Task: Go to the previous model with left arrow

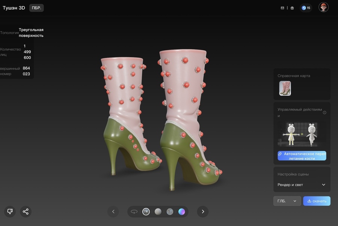Action: coord(113,212)
